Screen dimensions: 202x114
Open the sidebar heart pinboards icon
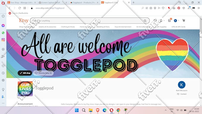(x=3, y=66)
